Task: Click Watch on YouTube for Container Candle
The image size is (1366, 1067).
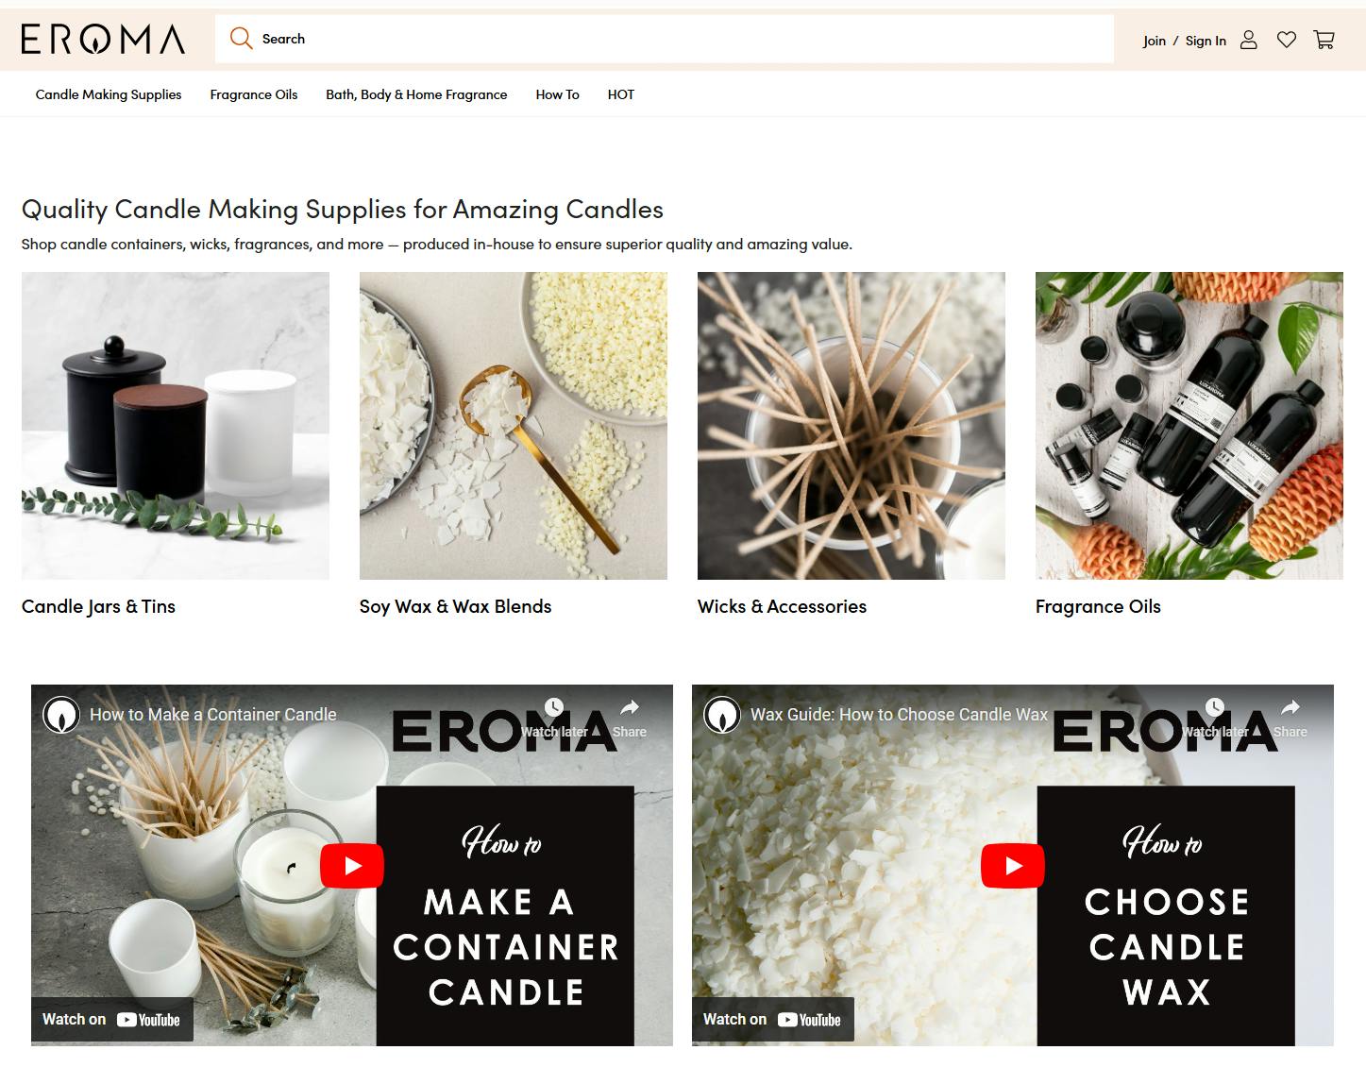Action: pyautogui.click(x=112, y=1020)
